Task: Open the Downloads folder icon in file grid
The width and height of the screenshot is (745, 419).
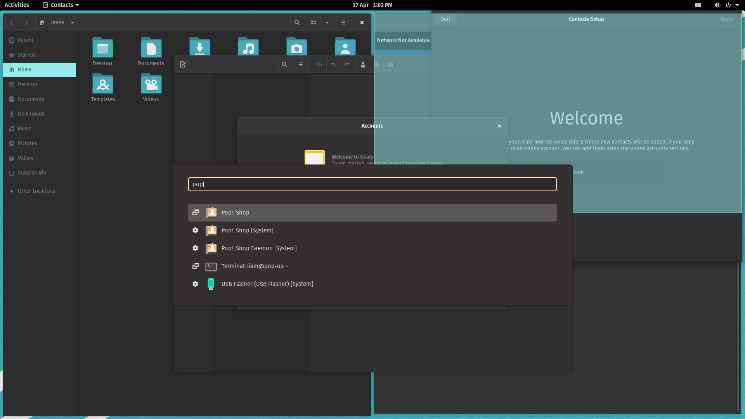Action: pos(200,47)
